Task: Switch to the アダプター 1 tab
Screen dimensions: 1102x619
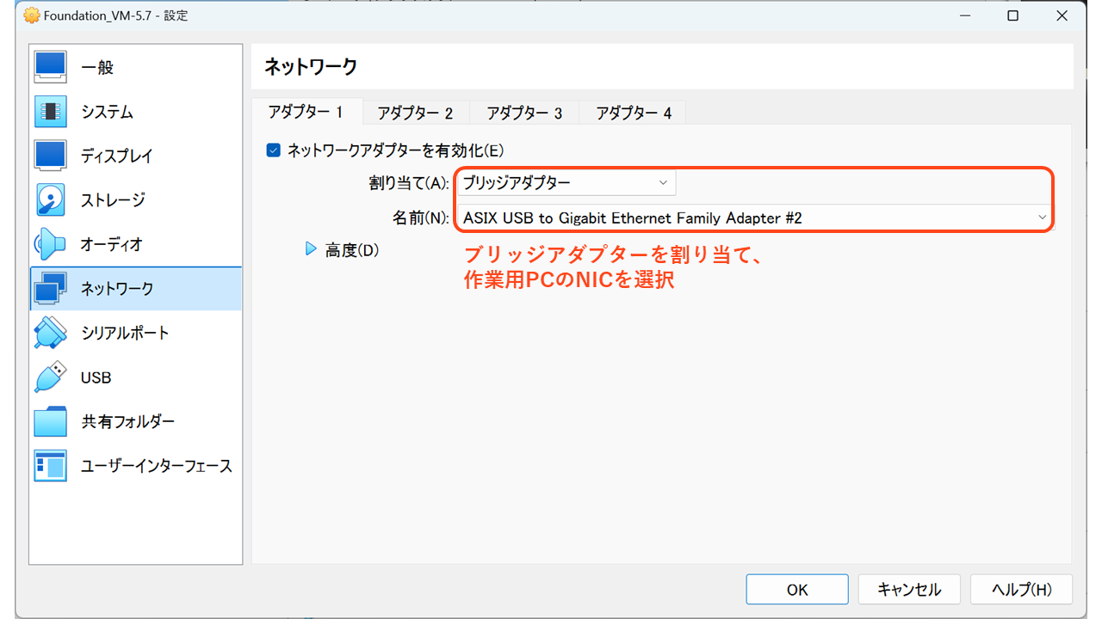Action: click(306, 113)
